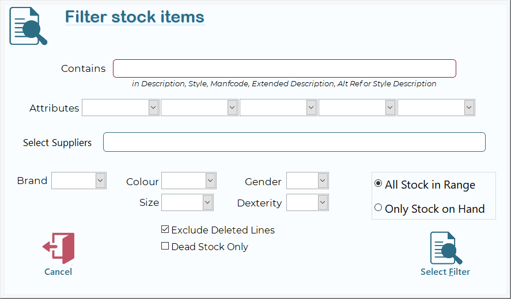Click the Cancel exit door icon
The width and height of the screenshot is (511, 299).
pos(59,248)
